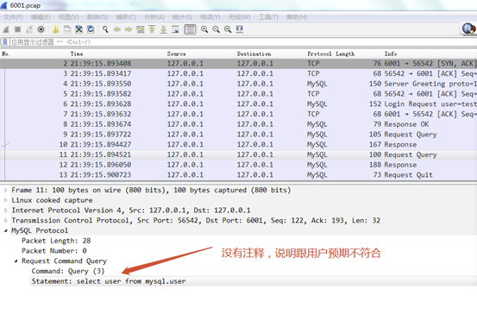Open go to specified packet
The image size is (477, 321).
(x=141, y=29)
